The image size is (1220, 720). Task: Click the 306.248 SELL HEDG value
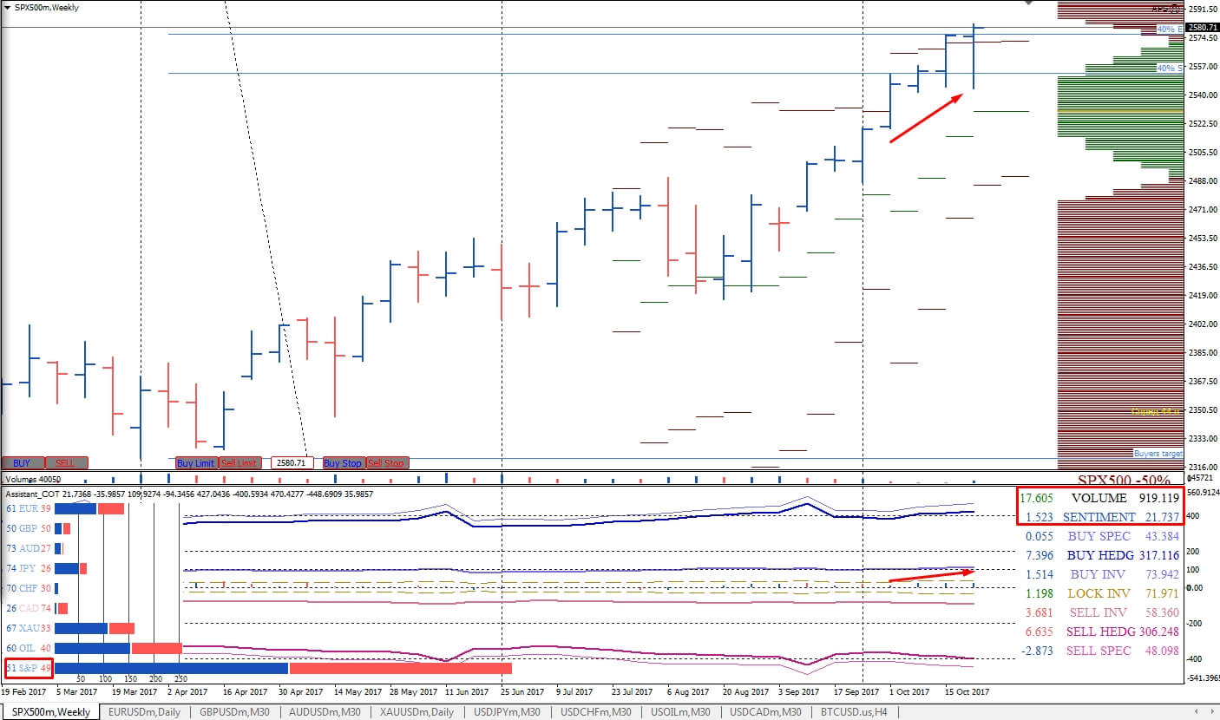tap(1158, 632)
